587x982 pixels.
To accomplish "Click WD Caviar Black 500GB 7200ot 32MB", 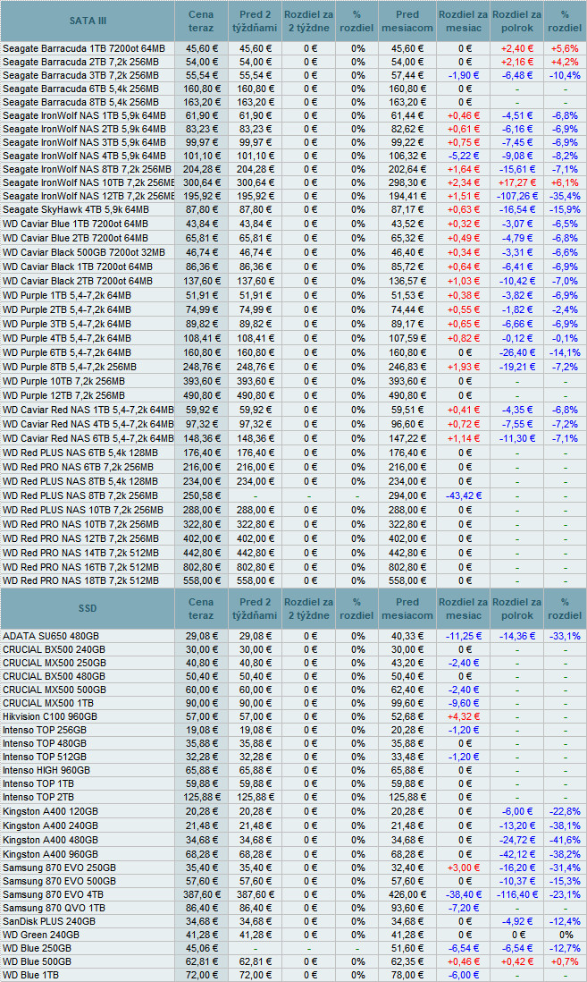I will [84, 252].
